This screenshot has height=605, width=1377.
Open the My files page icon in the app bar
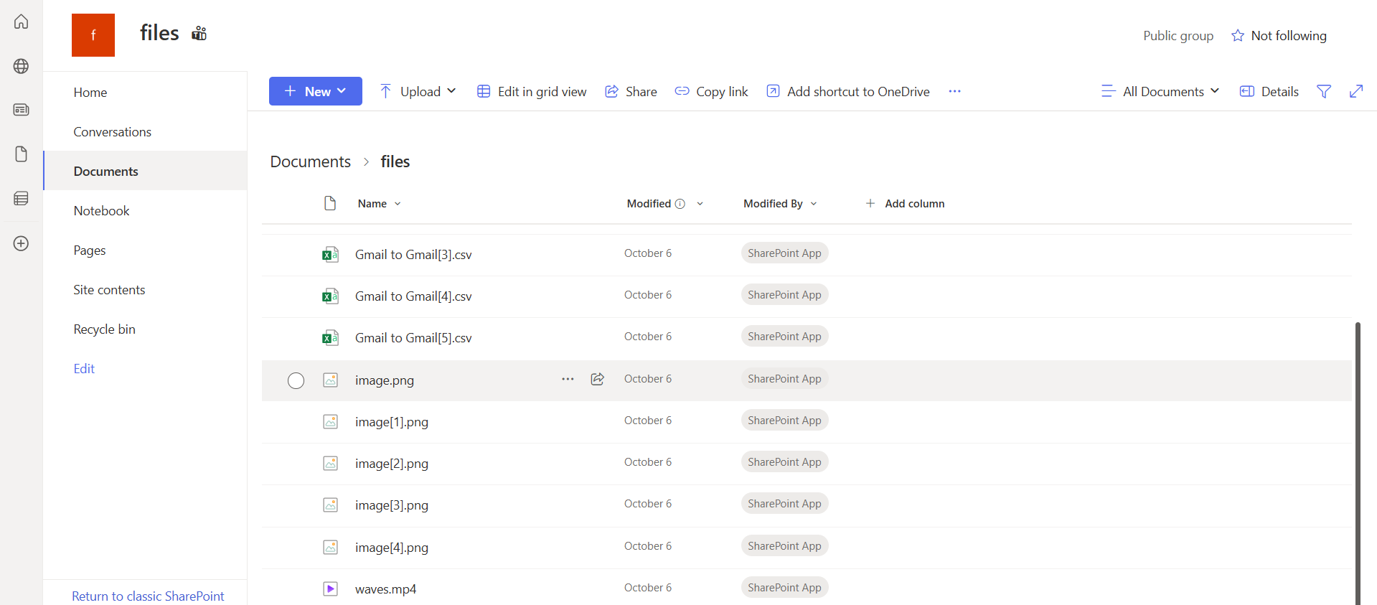coord(21,154)
